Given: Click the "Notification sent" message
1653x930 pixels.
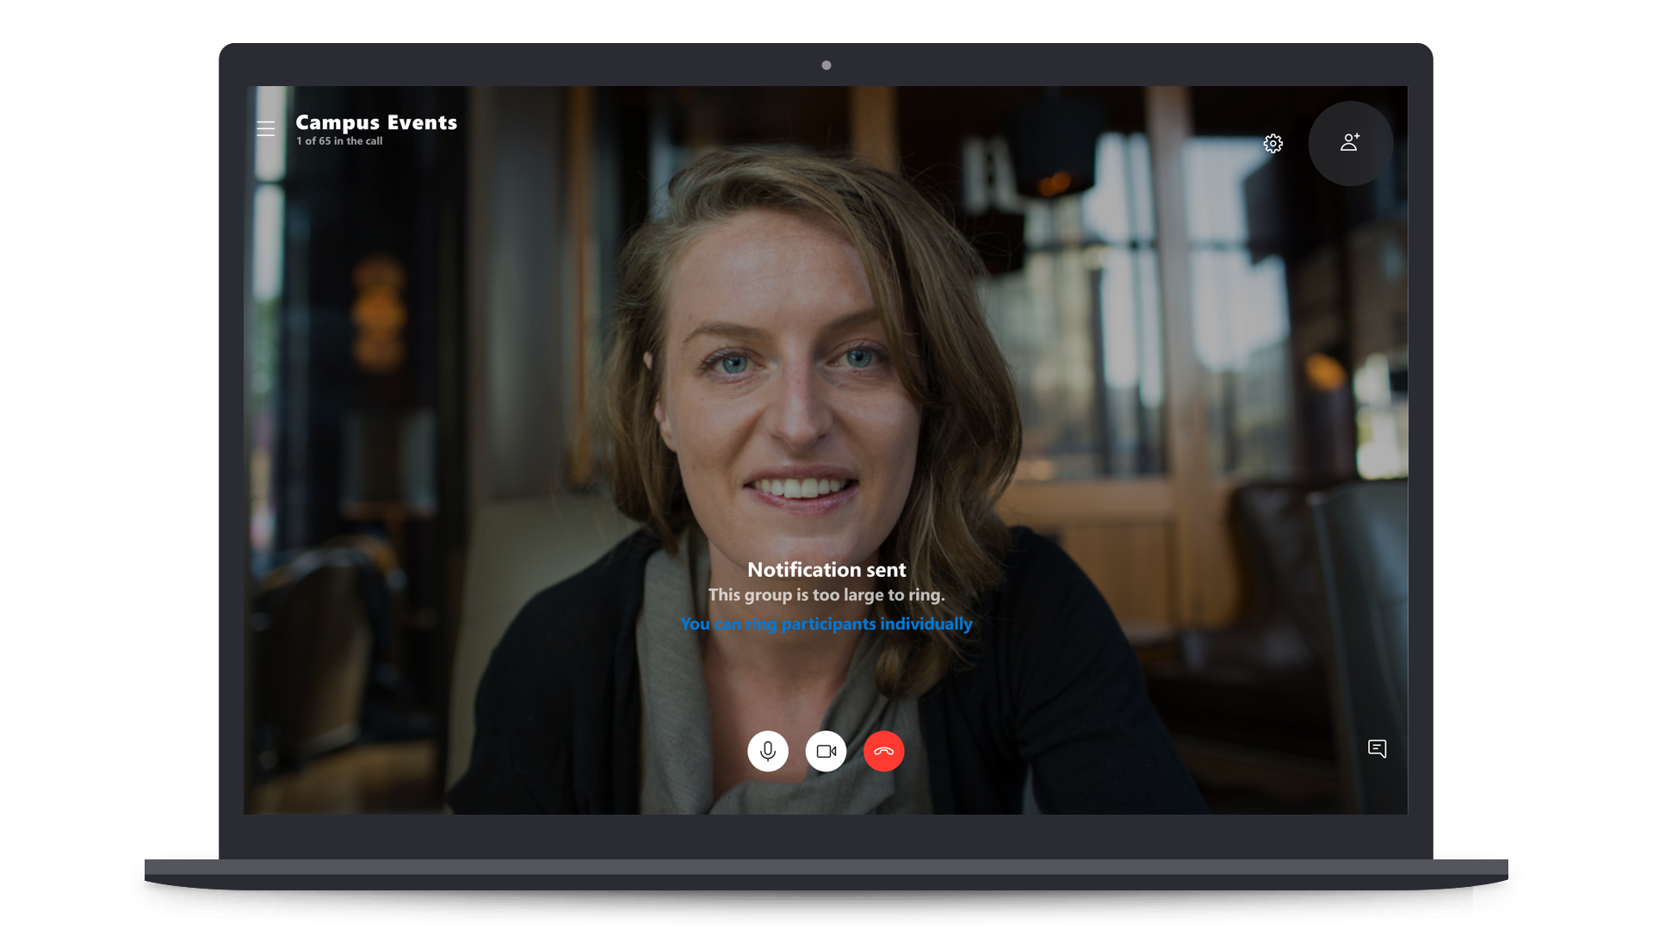Looking at the screenshot, I should [826, 569].
